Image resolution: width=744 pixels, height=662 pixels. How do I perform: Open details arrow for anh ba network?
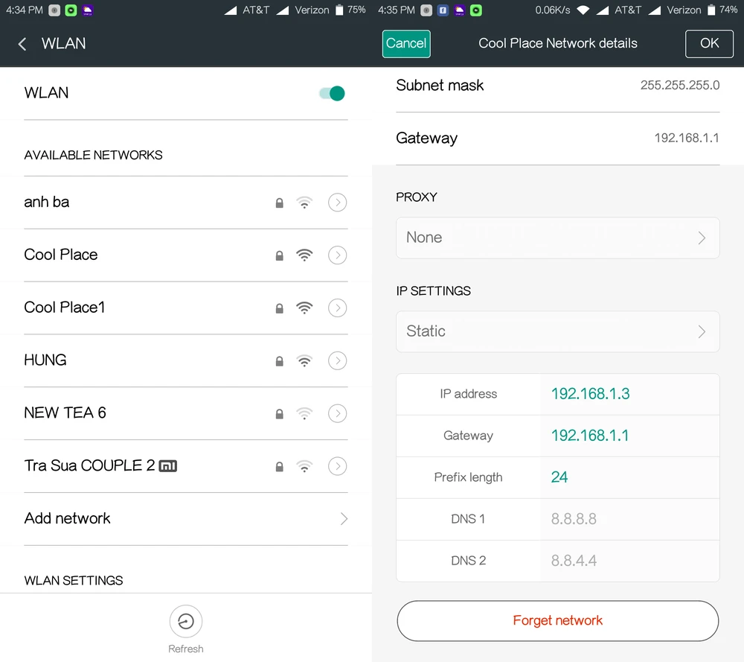pyautogui.click(x=337, y=203)
